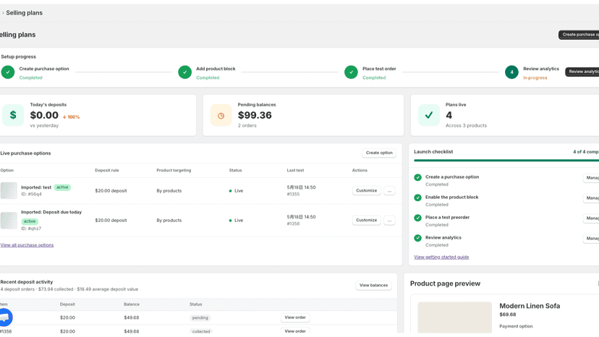Open the chat bubble widget
Screen dimensions: 599x337
coord(5,317)
